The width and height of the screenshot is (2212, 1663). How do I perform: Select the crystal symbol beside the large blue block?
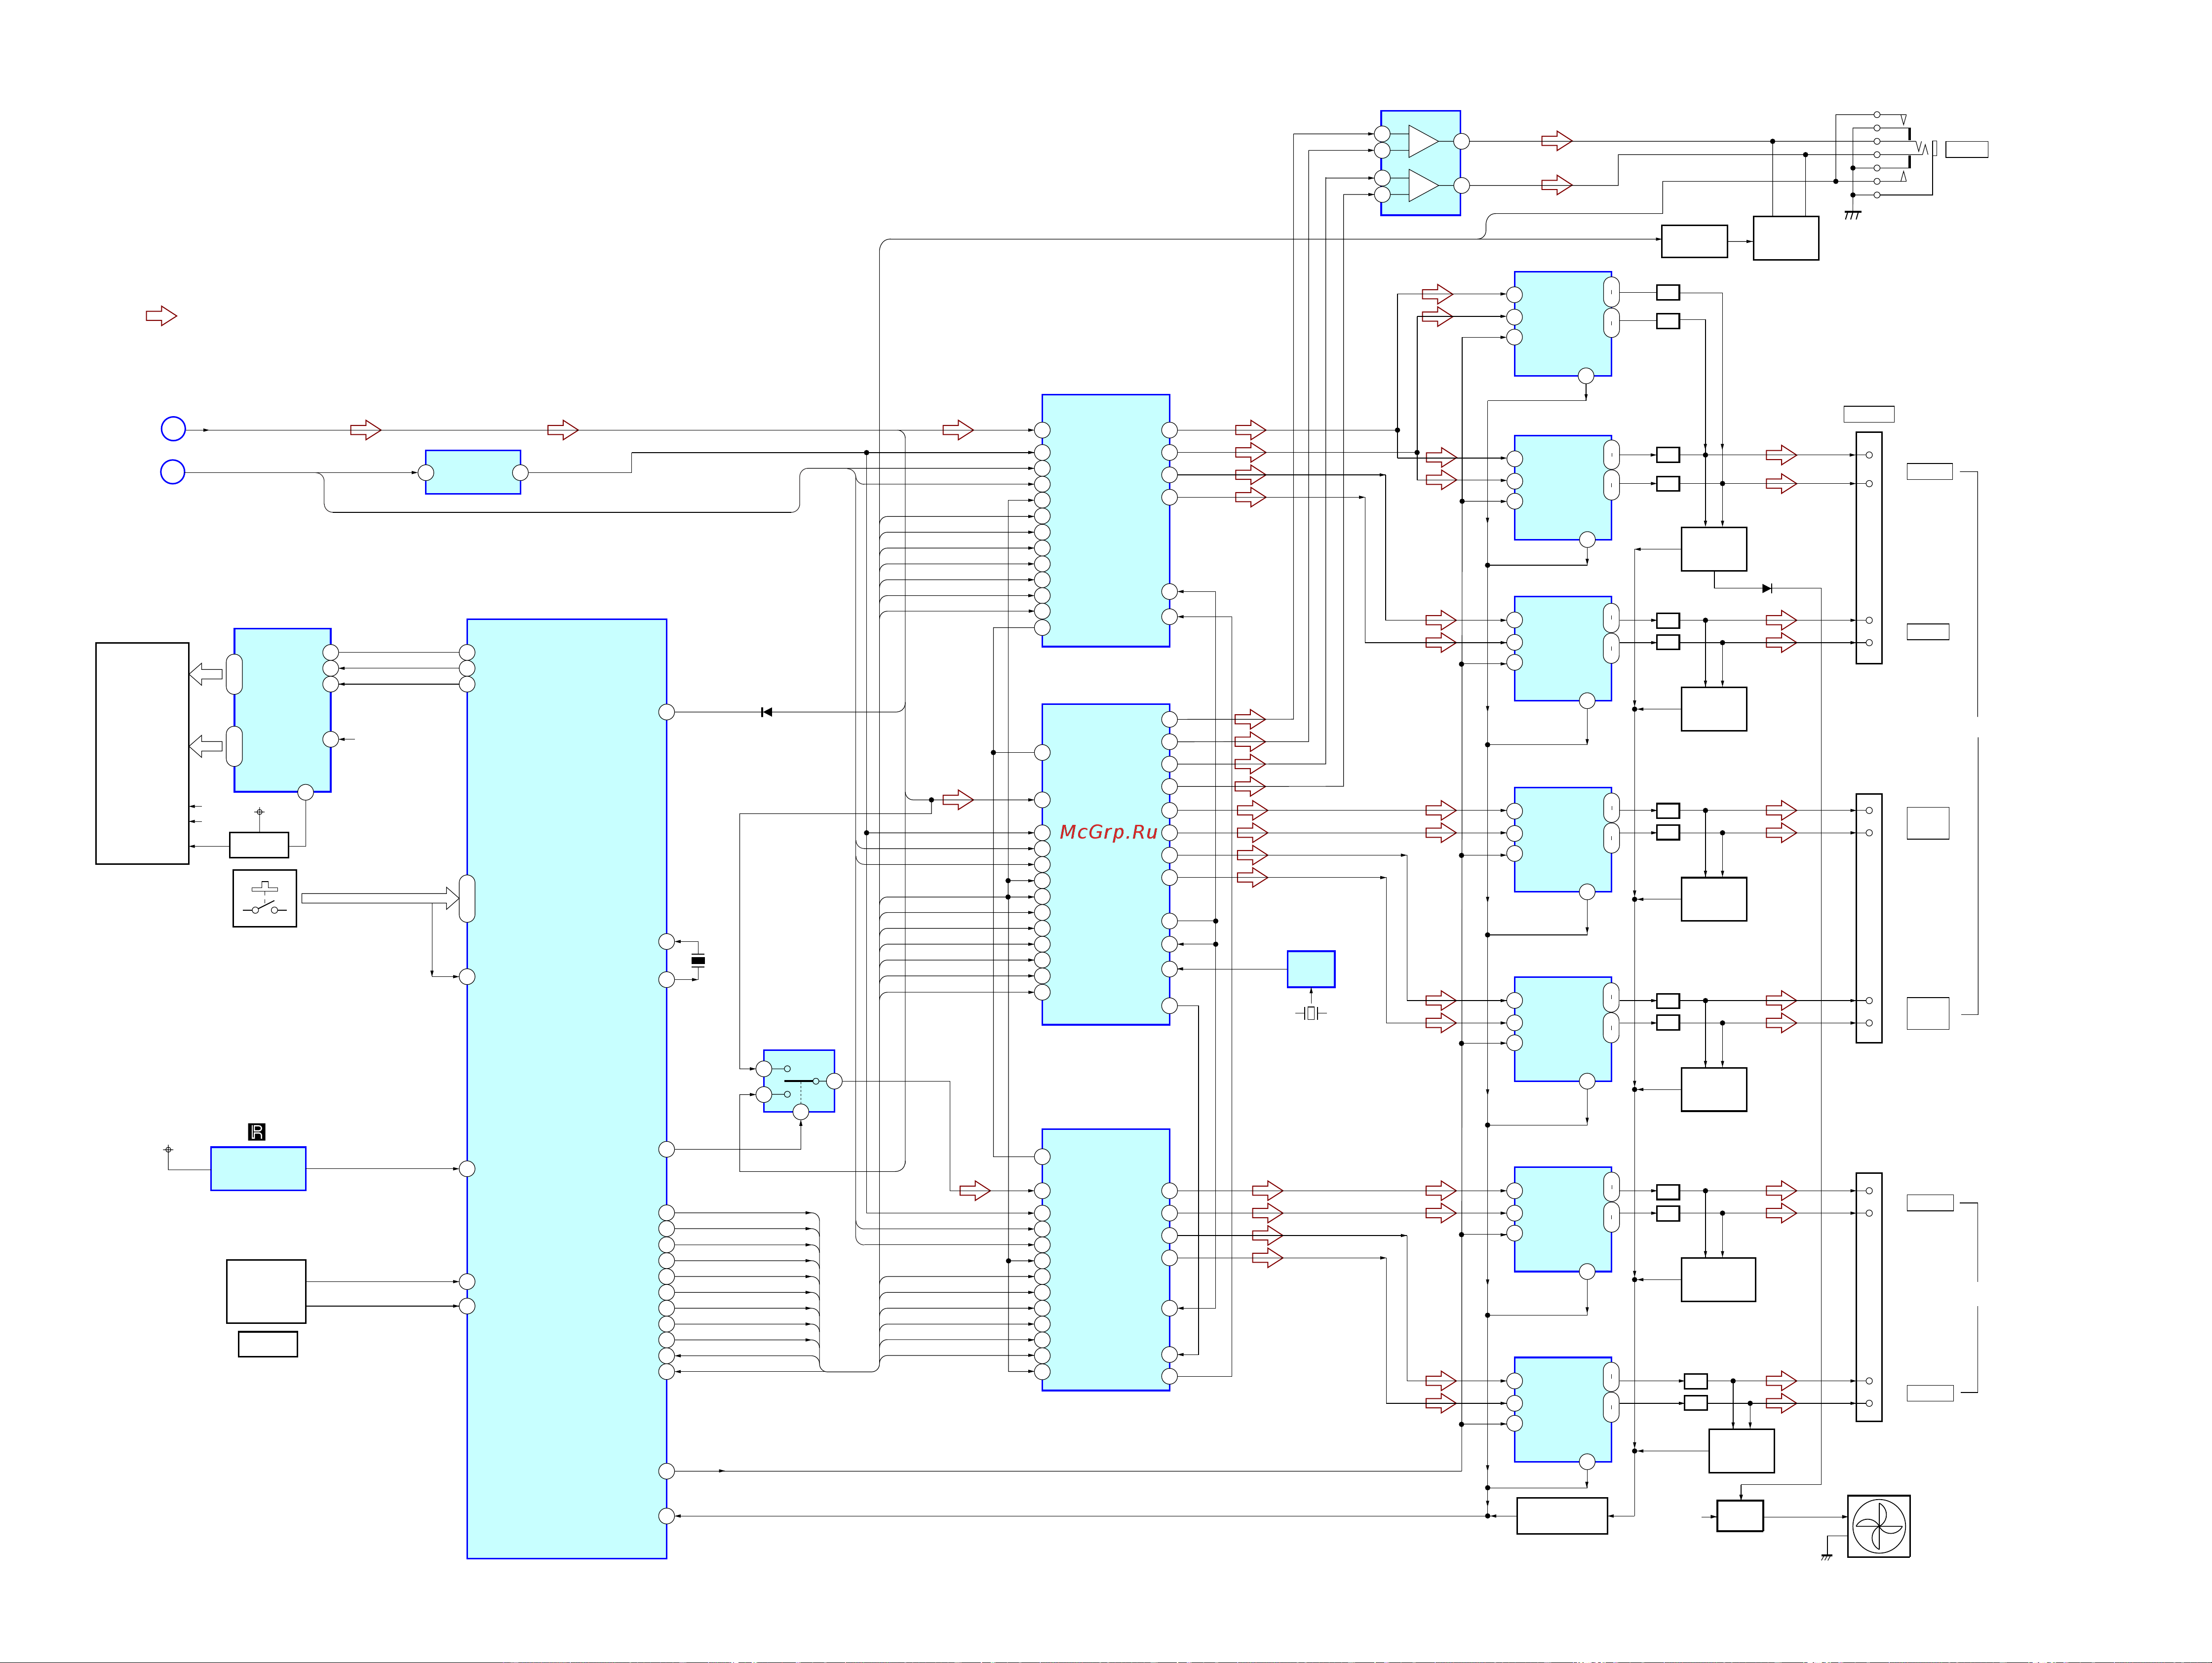click(x=698, y=960)
